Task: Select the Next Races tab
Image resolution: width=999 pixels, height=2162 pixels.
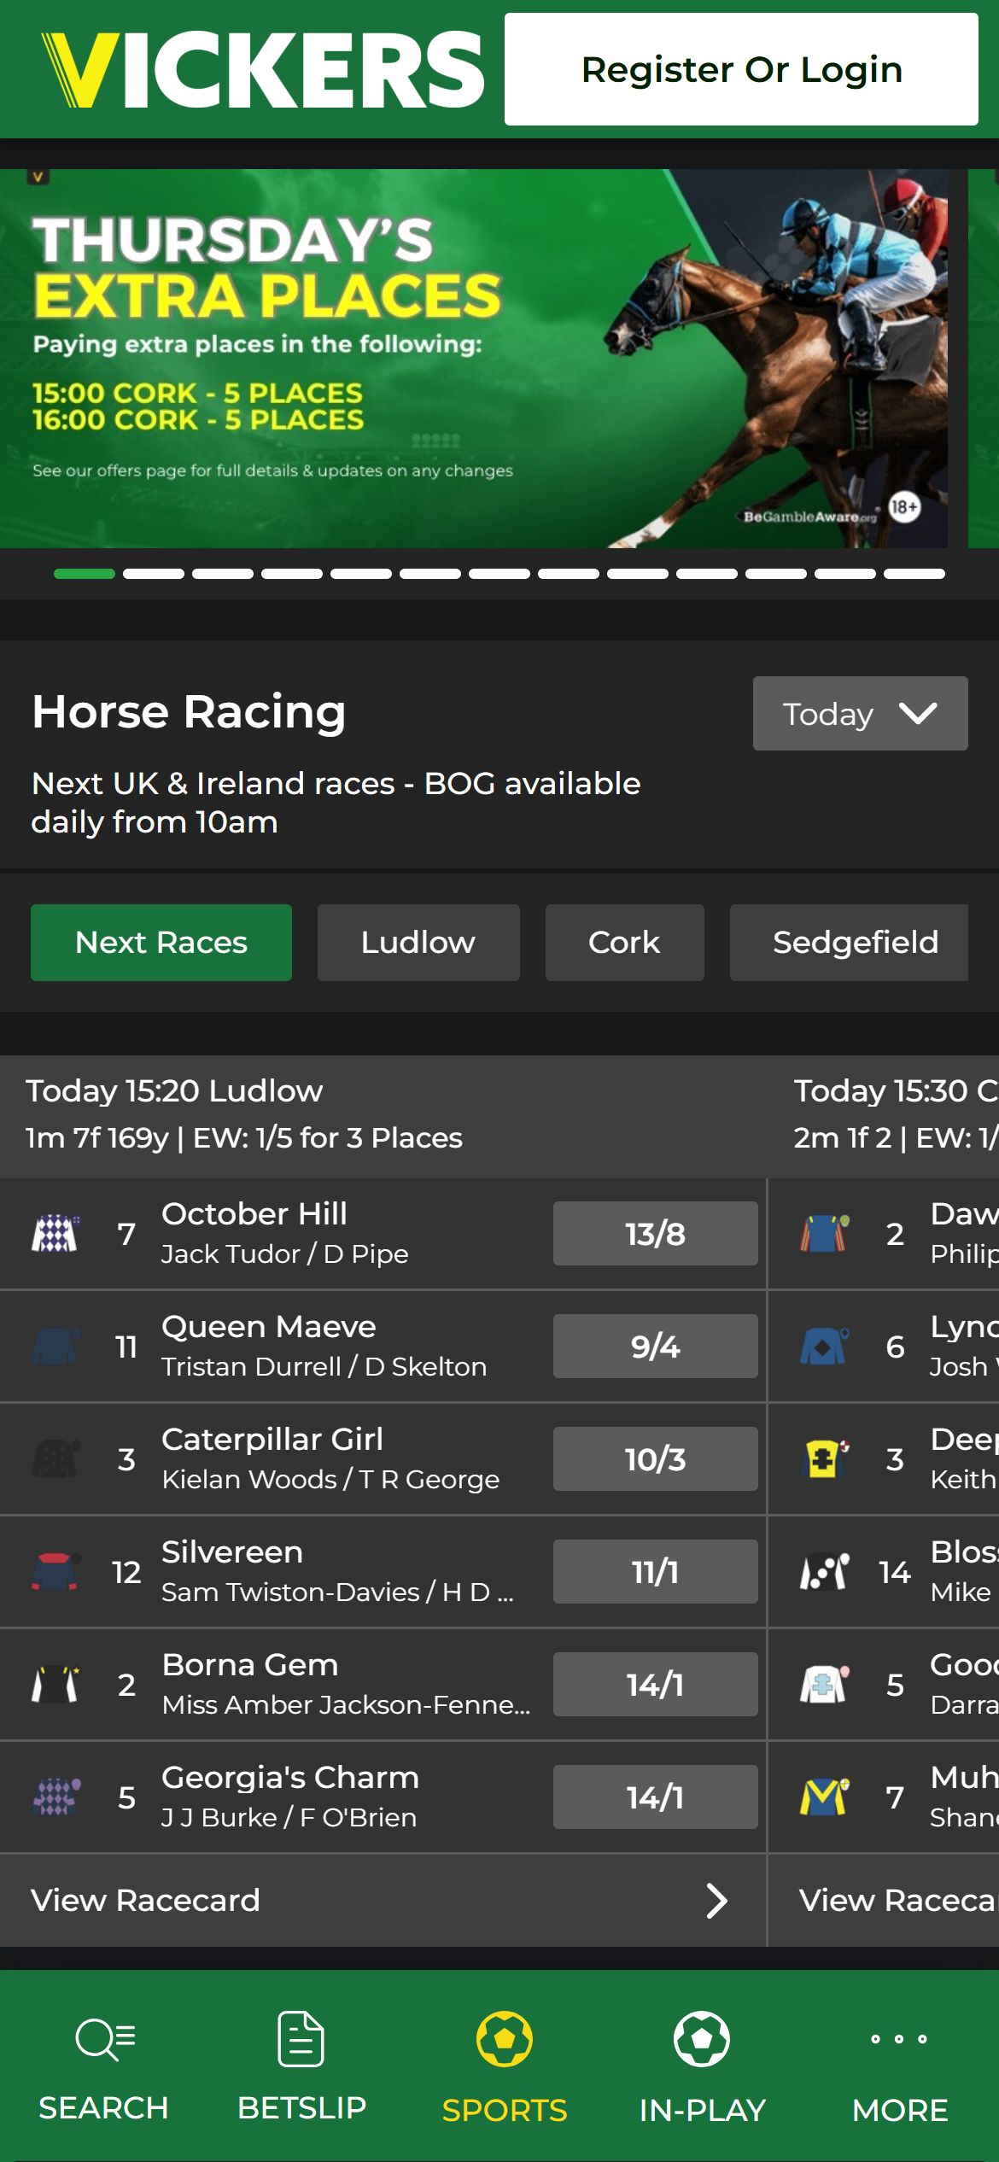Action: tap(161, 943)
